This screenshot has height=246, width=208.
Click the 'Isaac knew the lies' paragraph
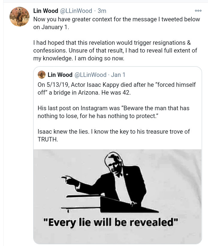(114, 132)
